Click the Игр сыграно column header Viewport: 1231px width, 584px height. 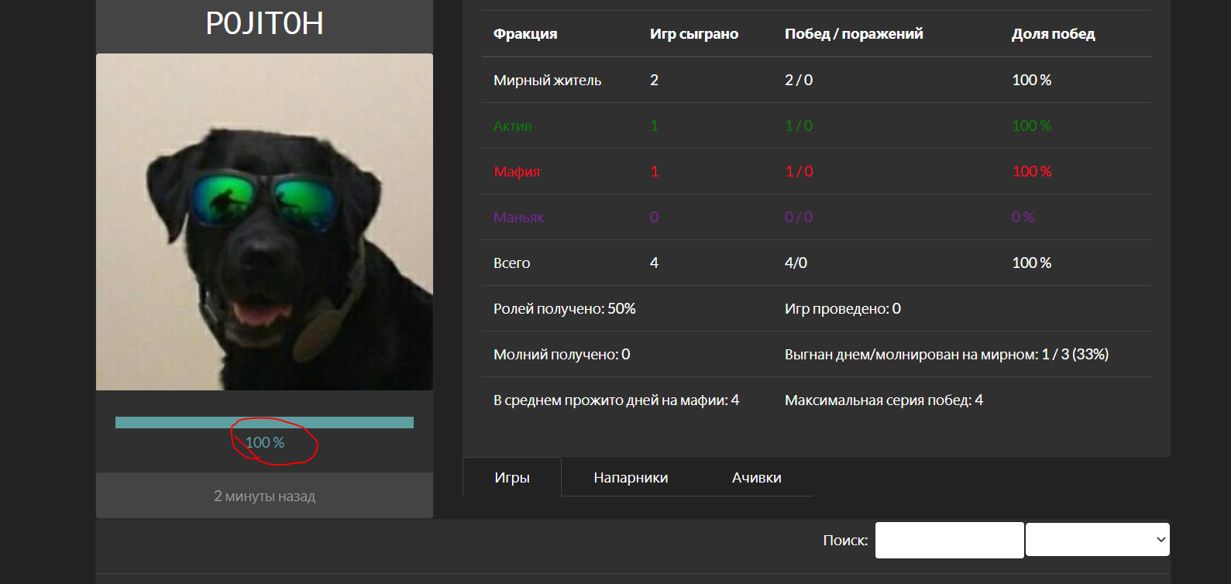(693, 33)
